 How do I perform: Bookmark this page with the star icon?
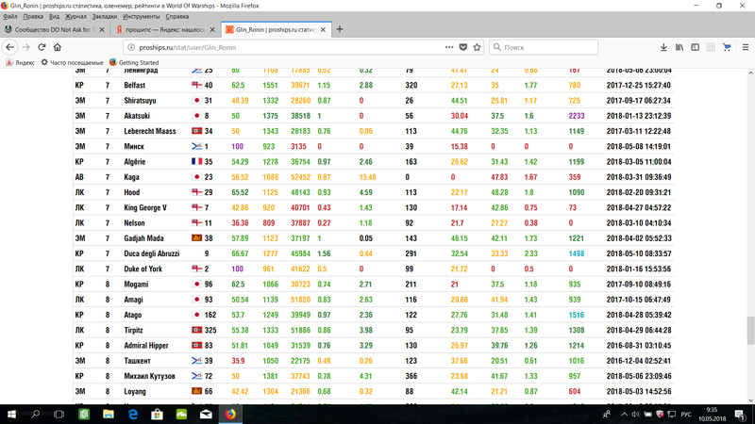478,46
